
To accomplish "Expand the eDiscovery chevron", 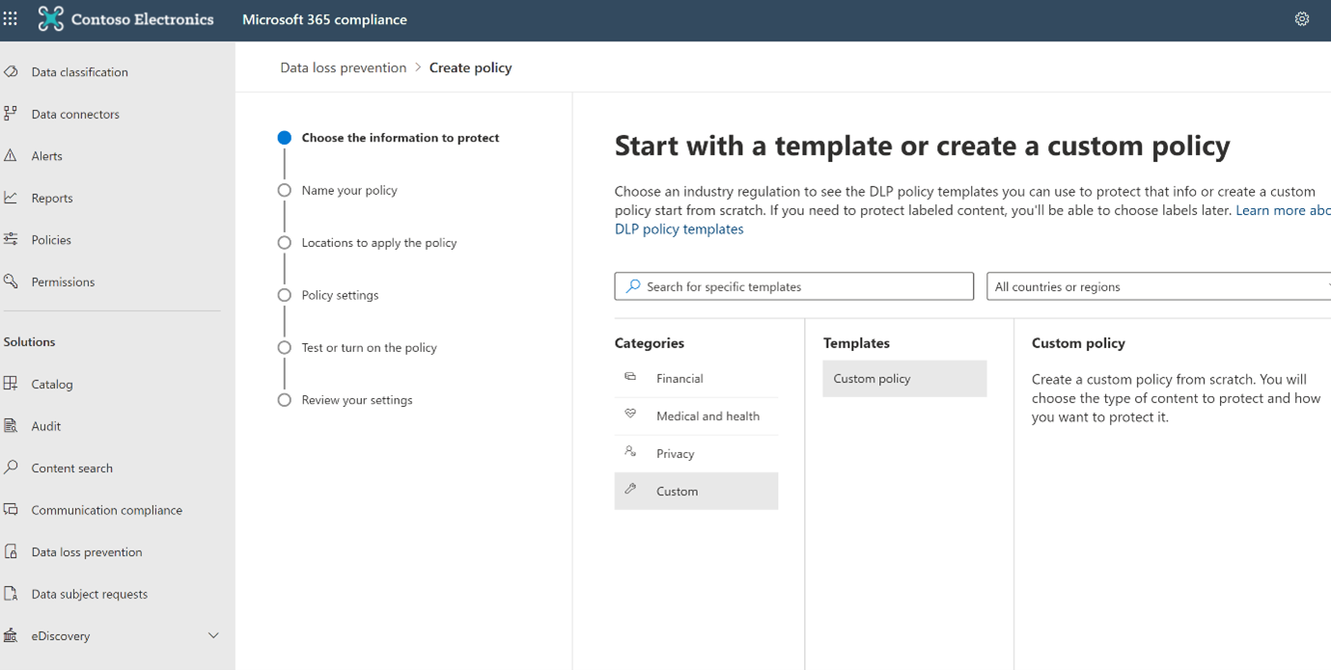I will pyautogui.click(x=213, y=635).
